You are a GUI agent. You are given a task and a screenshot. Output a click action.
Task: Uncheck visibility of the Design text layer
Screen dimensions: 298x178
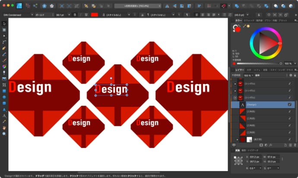click(x=289, y=104)
